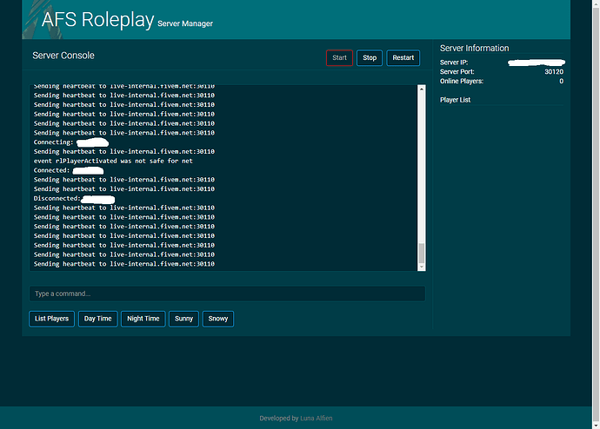Click the Online Players count 0
This screenshot has width=600, height=429.
(562, 81)
